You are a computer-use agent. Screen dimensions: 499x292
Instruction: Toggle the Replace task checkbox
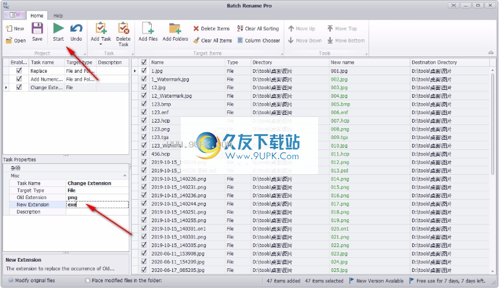coord(19,70)
